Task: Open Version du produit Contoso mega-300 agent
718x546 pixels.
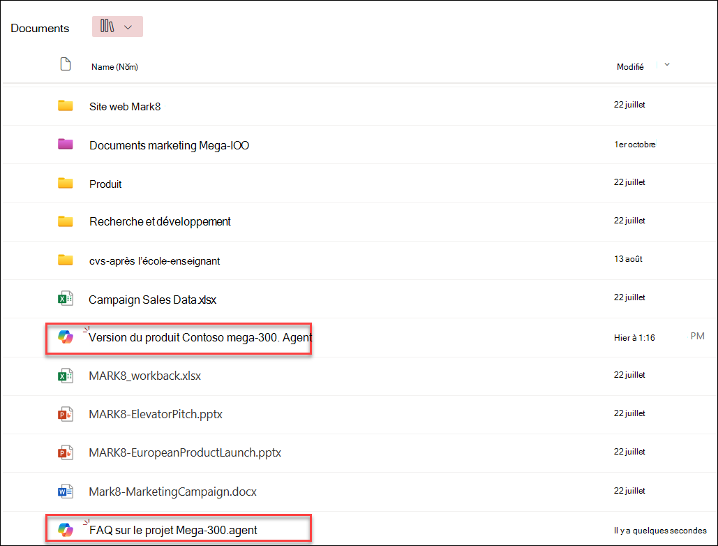Action: coord(200,338)
